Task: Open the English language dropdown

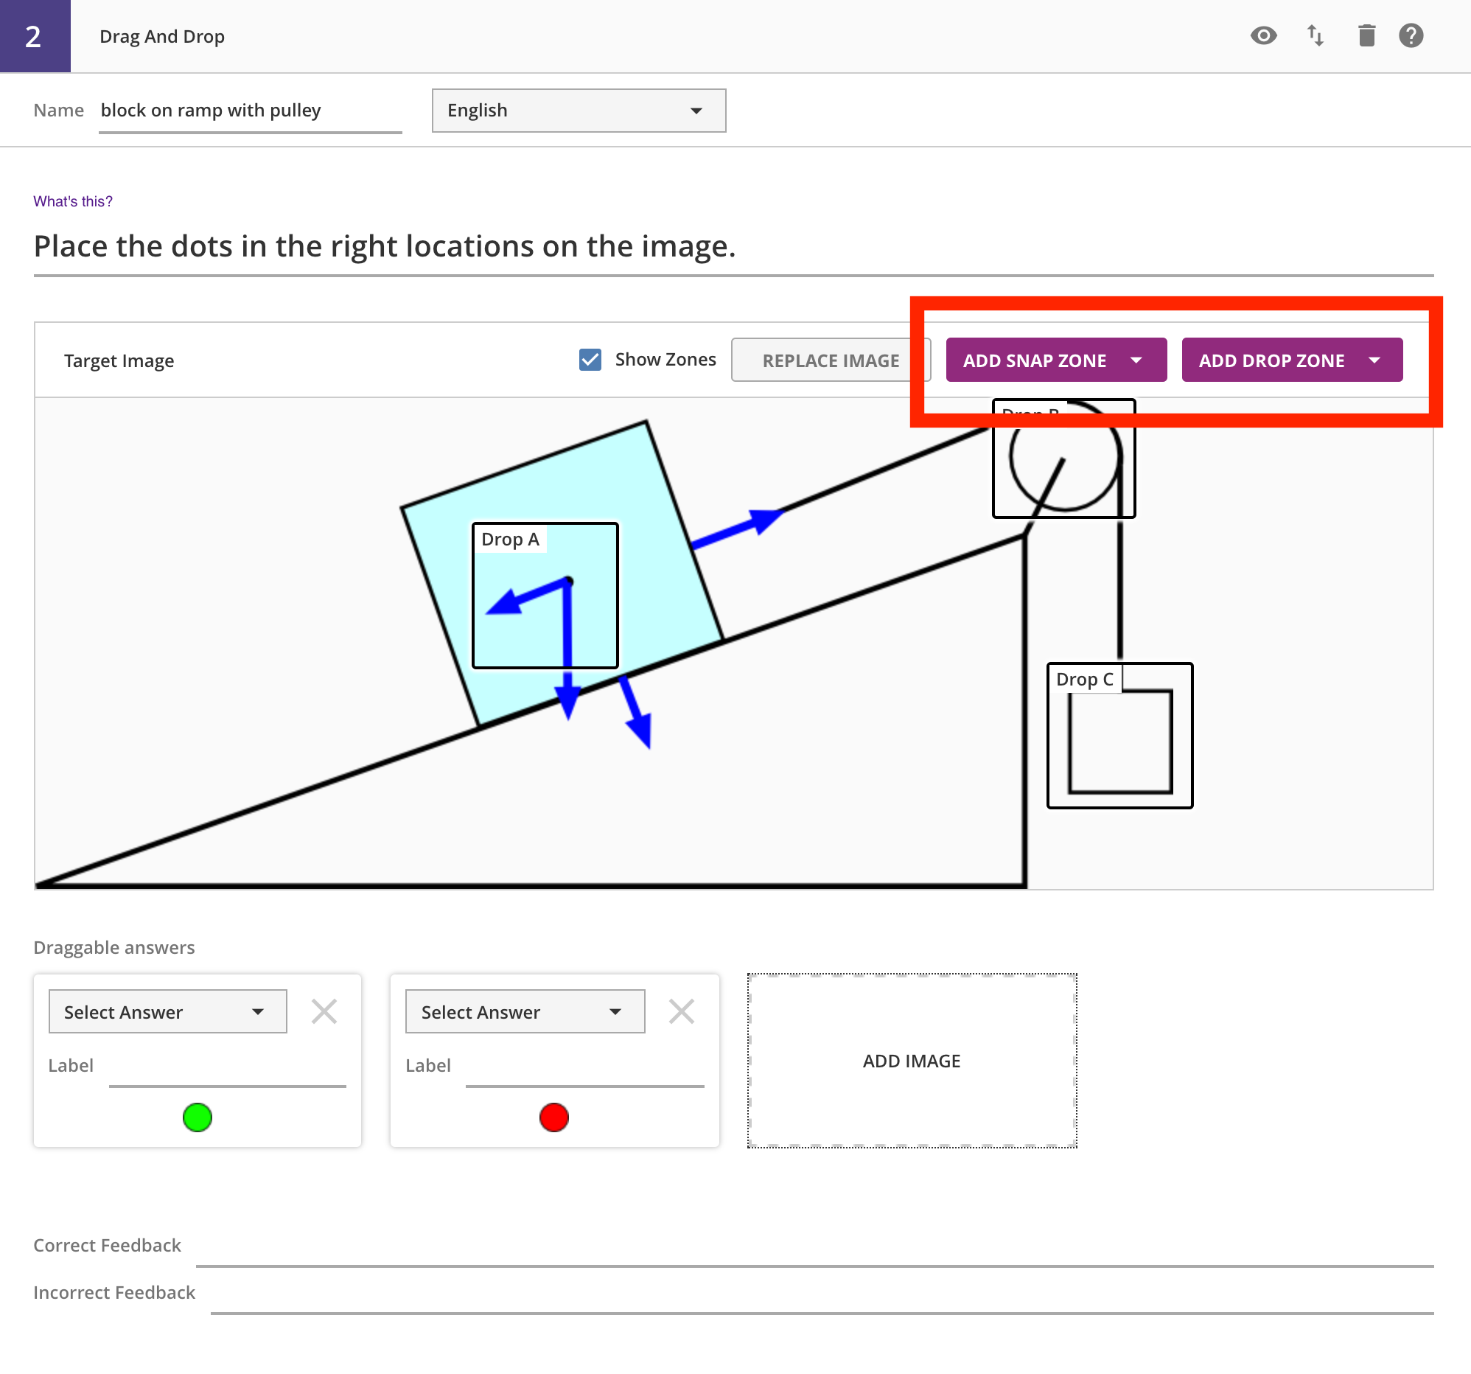Action: click(x=579, y=111)
